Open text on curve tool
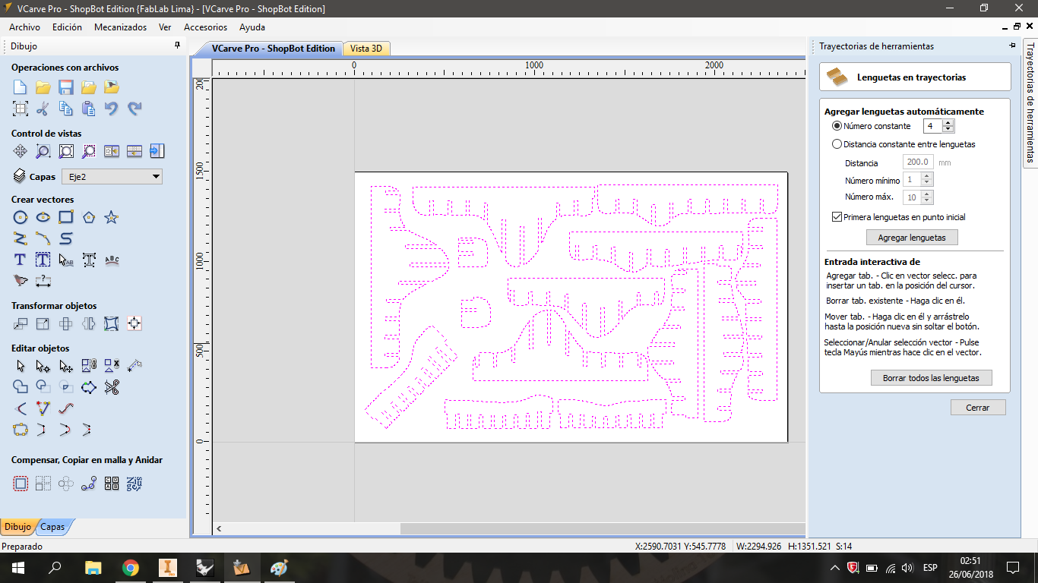The image size is (1038, 583). pos(112,260)
